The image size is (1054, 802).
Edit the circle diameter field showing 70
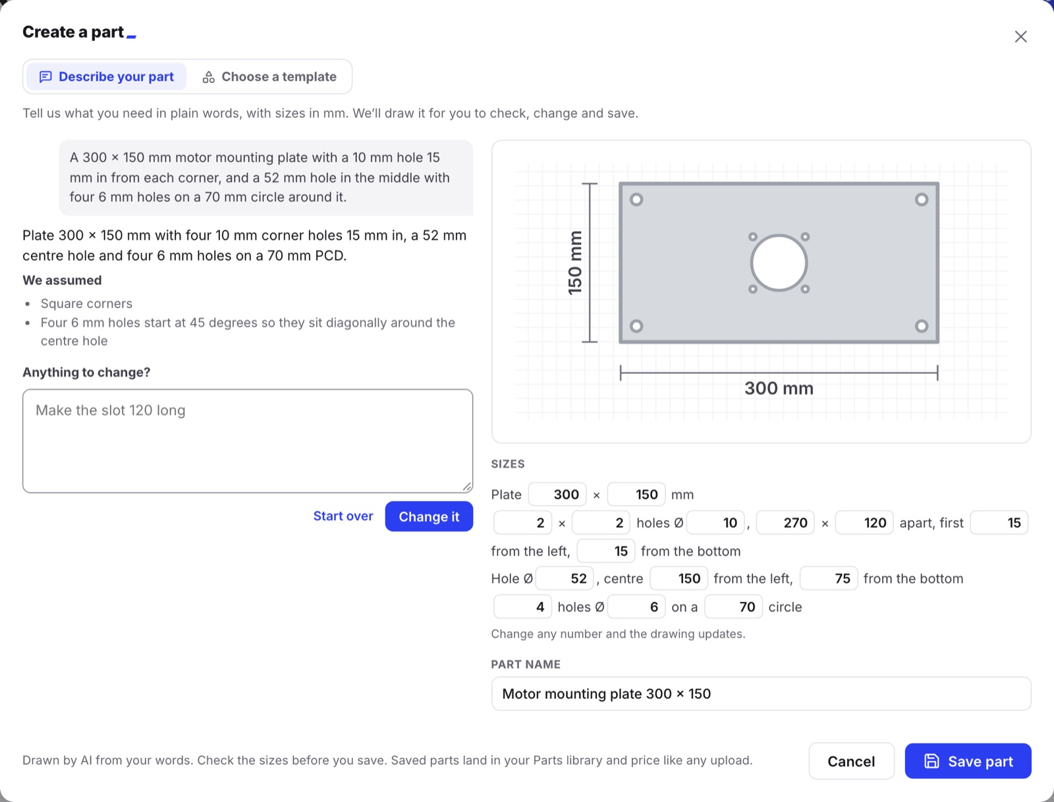click(734, 607)
